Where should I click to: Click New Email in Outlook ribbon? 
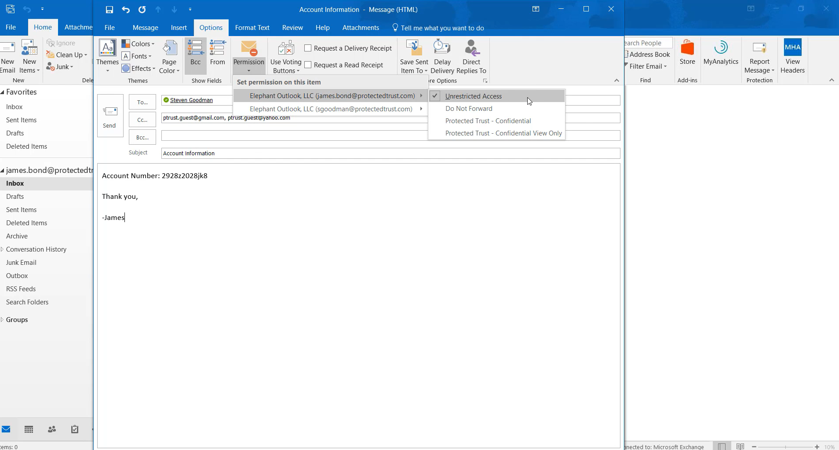click(7, 57)
